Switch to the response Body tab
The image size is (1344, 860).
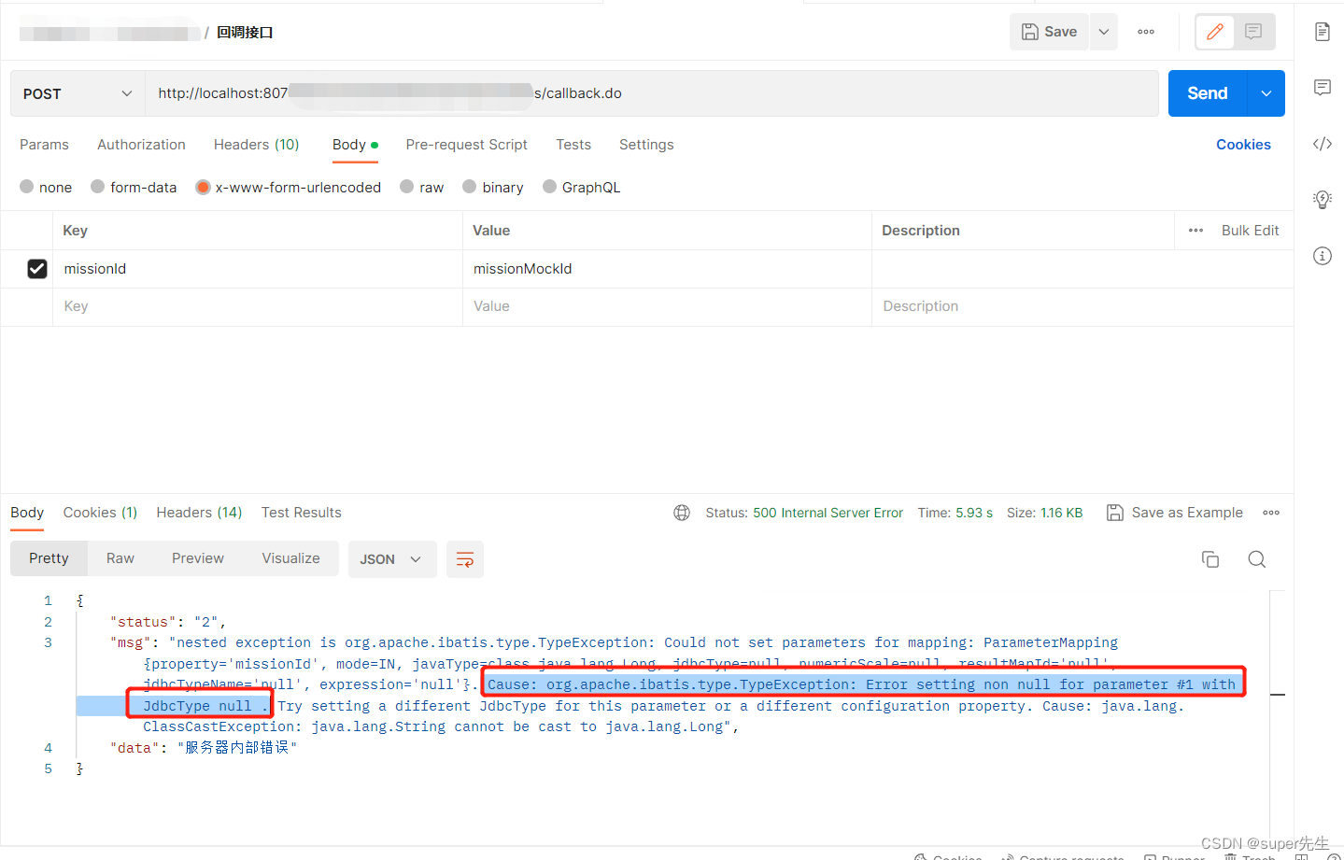(27, 513)
